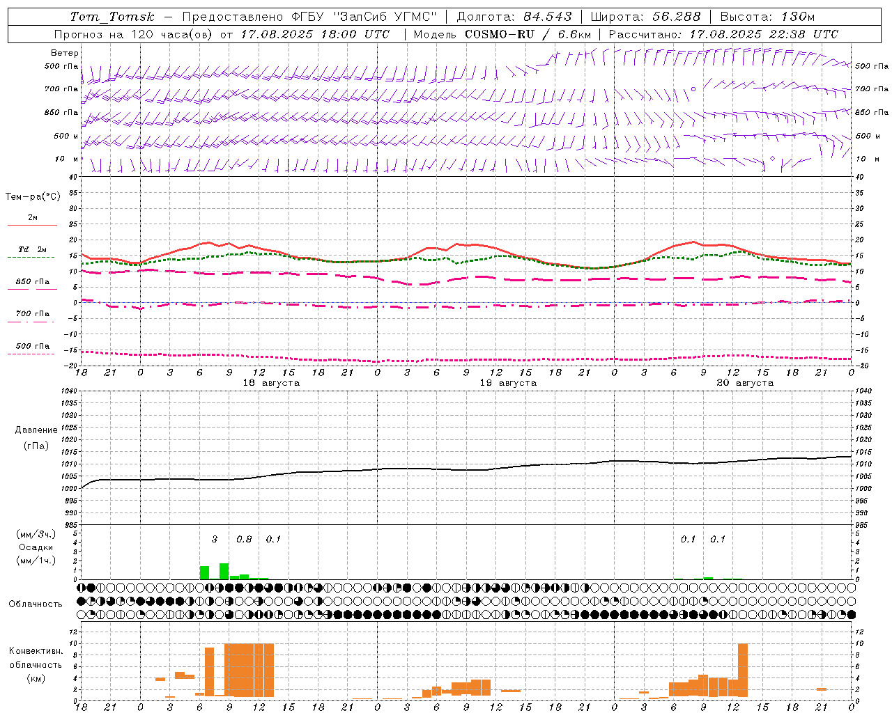
Task: Click the Ветер panel label
Action: 64,53
